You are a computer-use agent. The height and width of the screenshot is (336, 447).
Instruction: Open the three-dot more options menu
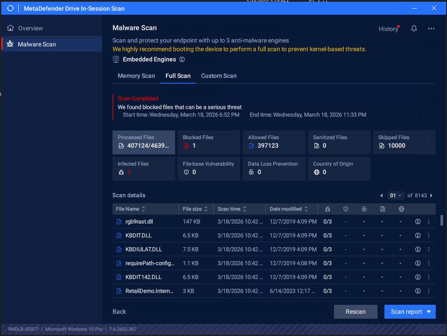click(431, 29)
